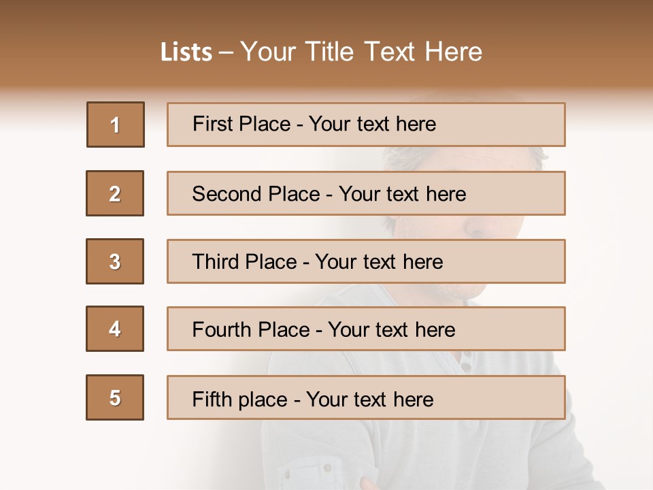Select the 'Second Place - Your text here' bar
653x490 pixels.
click(x=366, y=193)
